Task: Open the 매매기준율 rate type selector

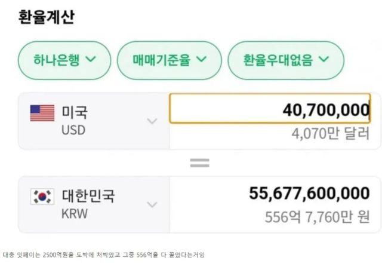Action: [170, 60]
